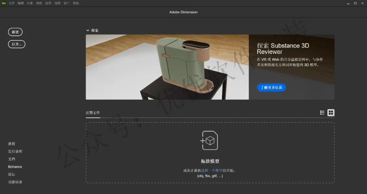Open the 文档 (Documentation) link
The height and width of the screenshot is (194, 367).
[12, 159]
